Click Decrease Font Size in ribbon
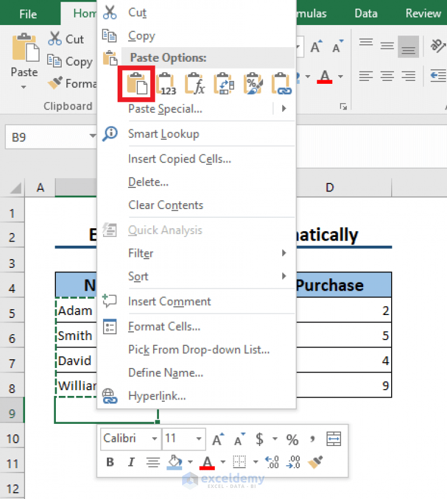The image size is (447, 499). (338, 47)
